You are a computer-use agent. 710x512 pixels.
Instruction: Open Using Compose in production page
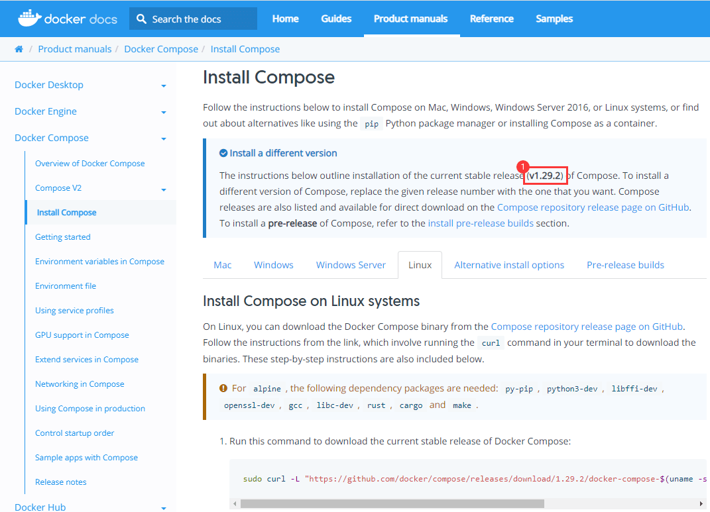(90, 408)
